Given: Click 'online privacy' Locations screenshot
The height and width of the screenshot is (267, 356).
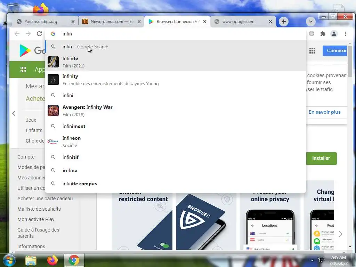Looking at the screenshot, I should click(x=270, y=221).
